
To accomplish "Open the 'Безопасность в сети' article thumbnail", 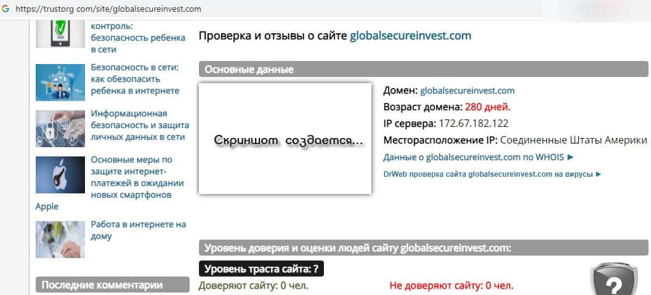I will (x=60, y=82).
